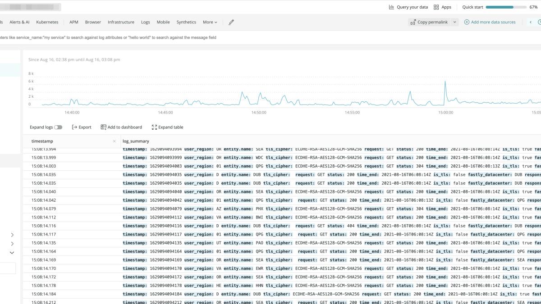The width and height of the screenshot is (541, 304).
Task: Click the plus icon for Add more data sources
Action: (x=467, y=22)
